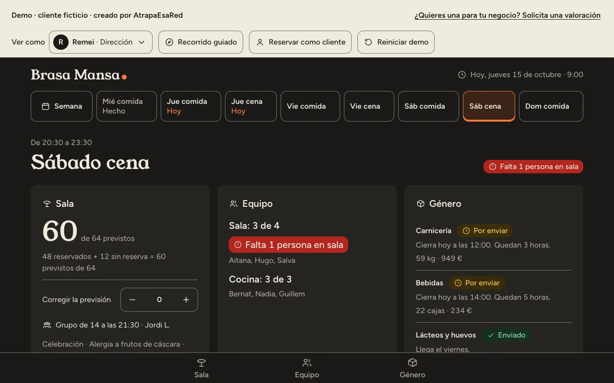Go to Sala in bottom navigation
This screenshot has width=614, height=383.
201,368
